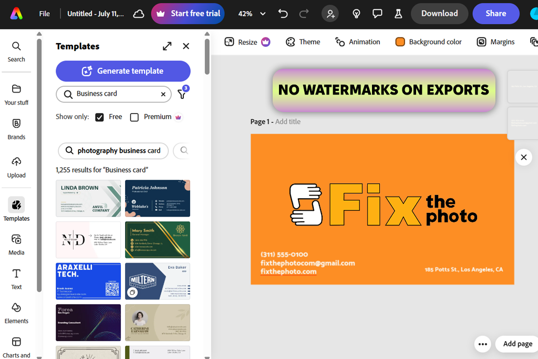Open the 42% zoom dropdown
Viewport: 538px width, 359px height.
click(x=252, y=14)
